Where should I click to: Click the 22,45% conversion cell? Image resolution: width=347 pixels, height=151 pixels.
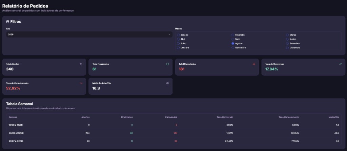pos(229,141)
